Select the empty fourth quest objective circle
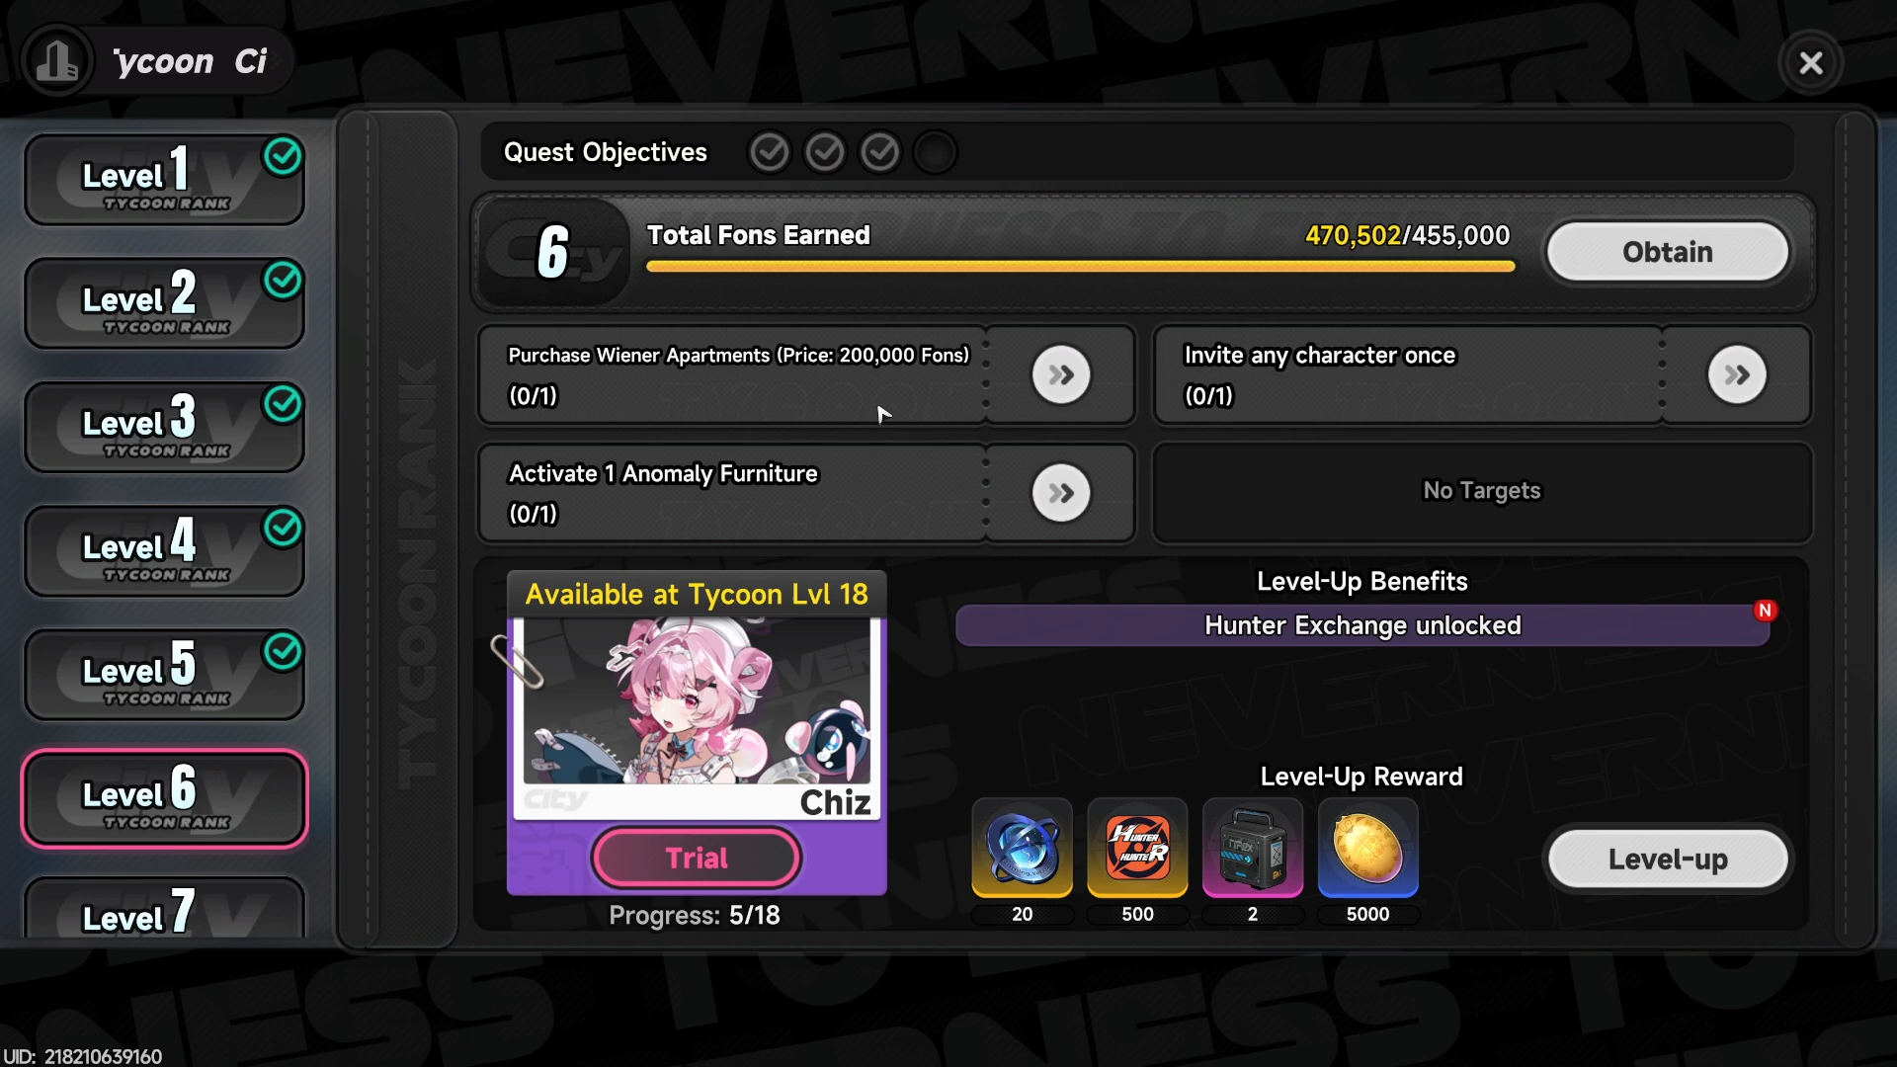Image resolution: width=1897 pixels, height=1067 pixels. [x=935, y=153]
